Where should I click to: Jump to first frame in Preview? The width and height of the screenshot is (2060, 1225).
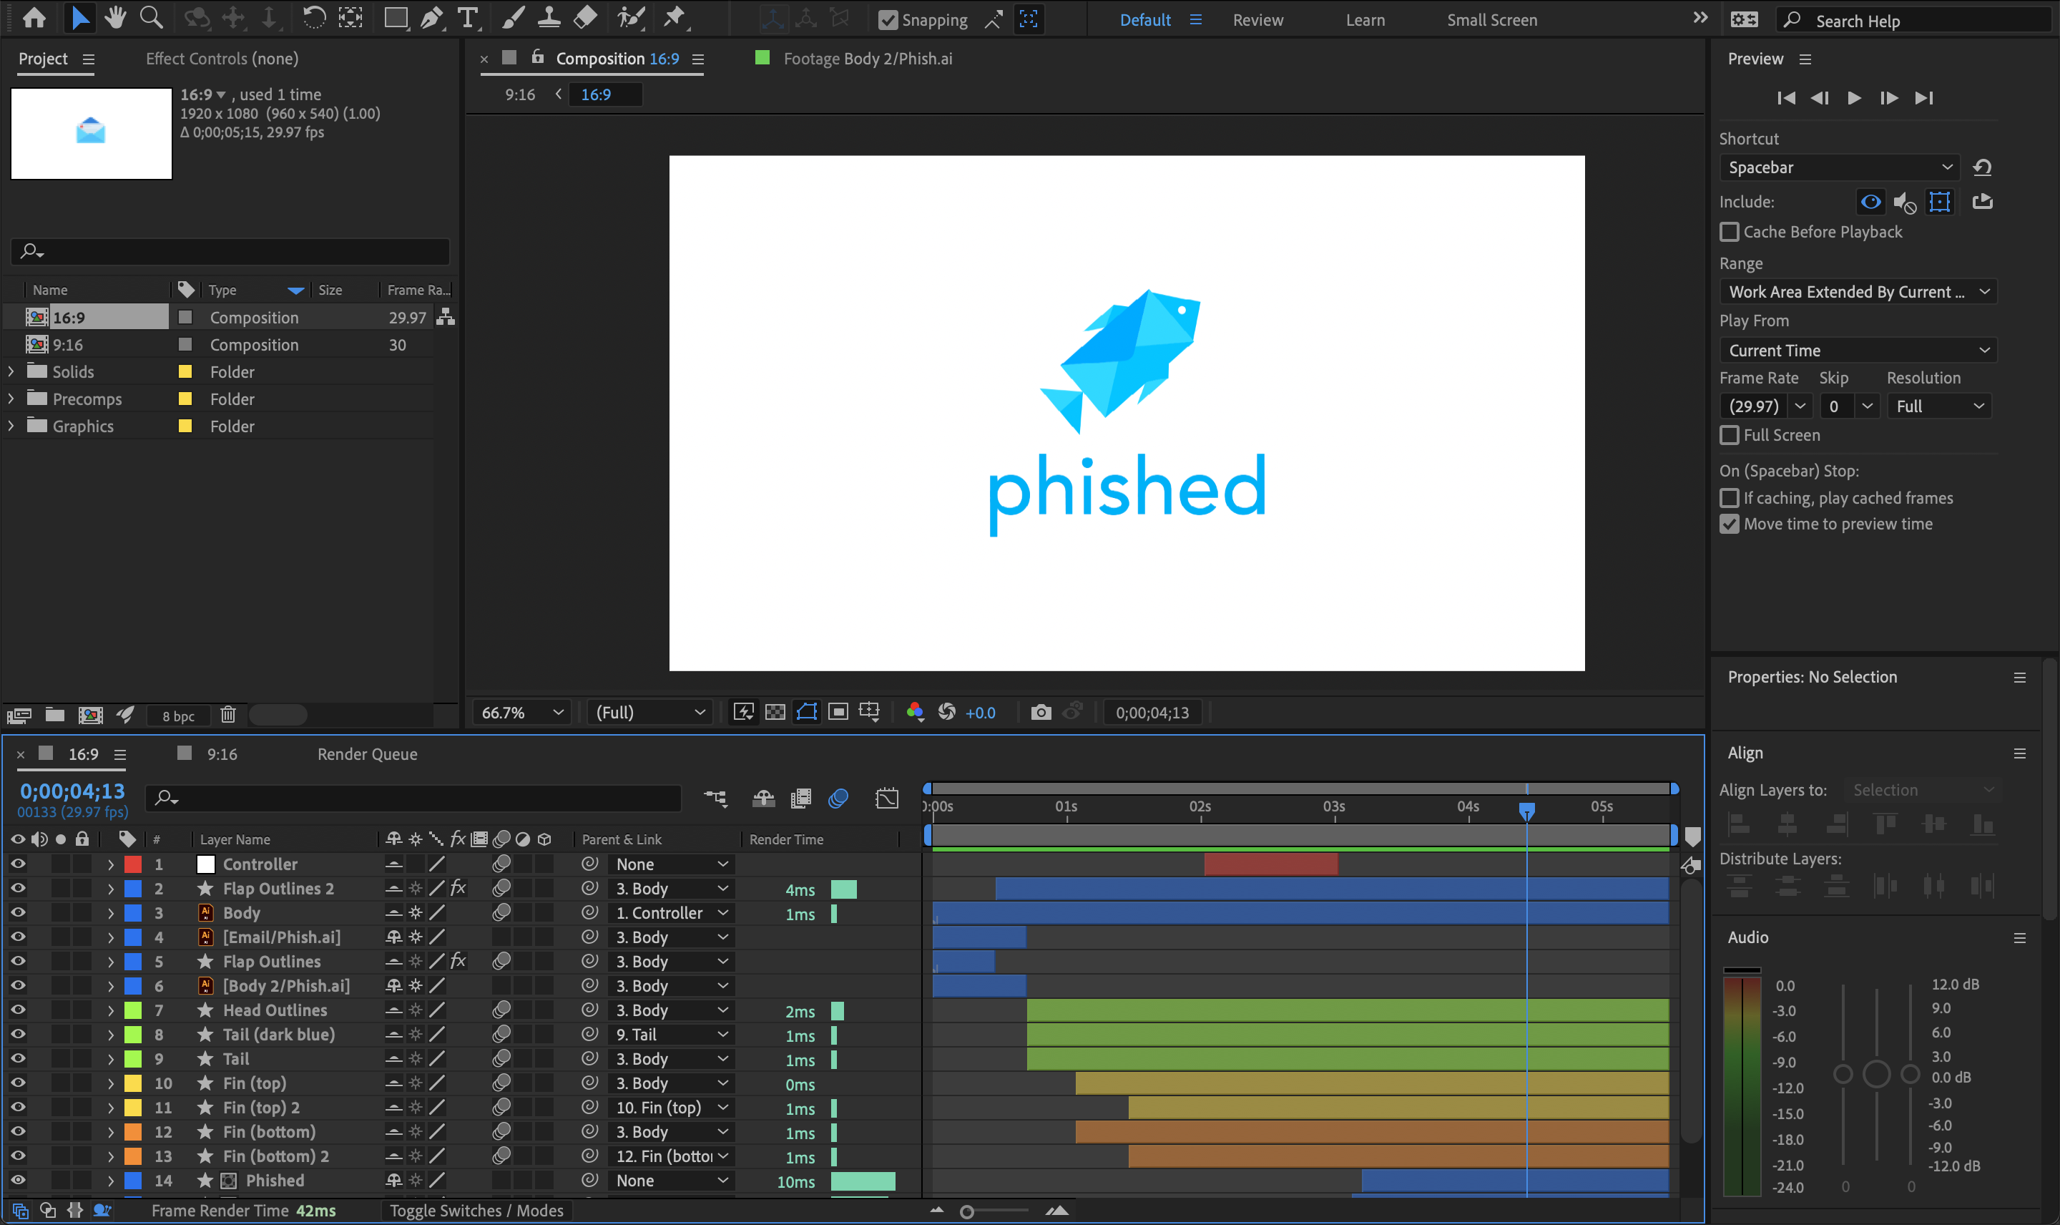click(1786, 97)
